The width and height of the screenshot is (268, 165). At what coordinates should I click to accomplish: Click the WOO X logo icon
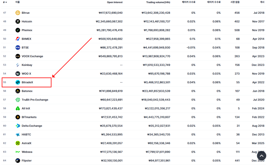click(x=18, y=74)
